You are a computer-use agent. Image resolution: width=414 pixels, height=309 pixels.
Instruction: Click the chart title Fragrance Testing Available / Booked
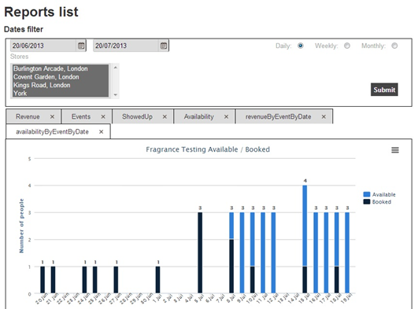click(208, 149)
